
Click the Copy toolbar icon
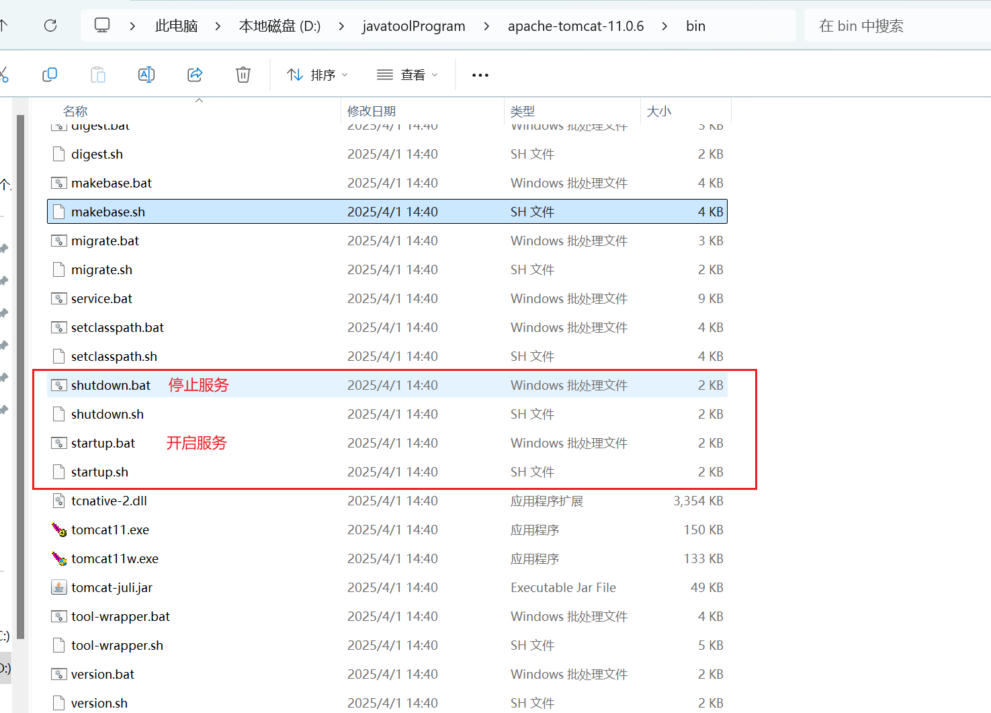click(x=50, y=75)
